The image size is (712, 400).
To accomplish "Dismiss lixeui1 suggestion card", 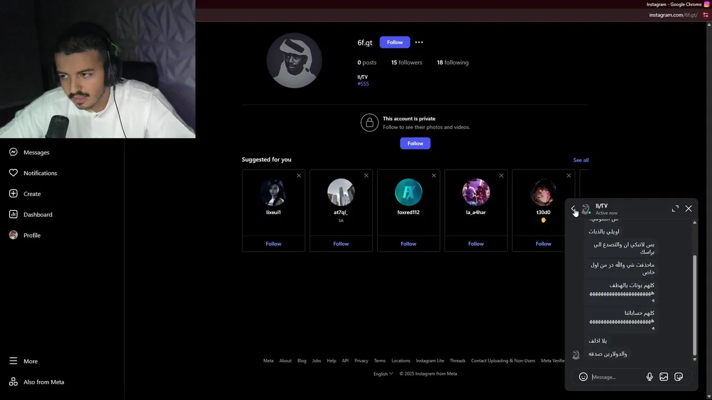I will (x=299, y=176).
